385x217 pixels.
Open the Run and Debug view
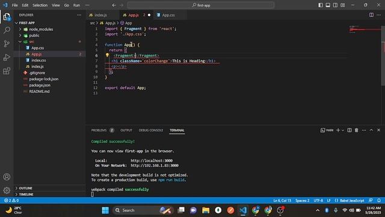[x=7, y=57]
